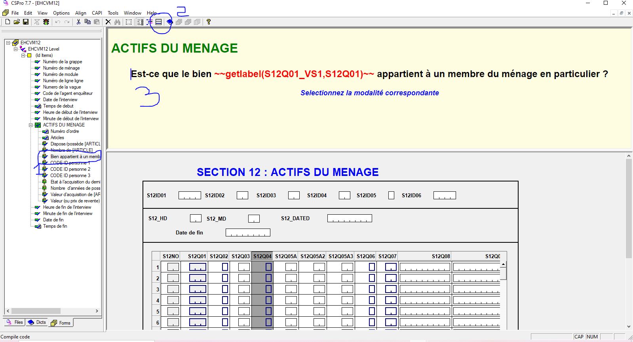The image size is (633, 342).
Task: Collapse the (Id Items) node
Action: pos(23,55)
